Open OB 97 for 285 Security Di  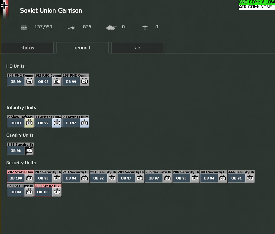154,178
